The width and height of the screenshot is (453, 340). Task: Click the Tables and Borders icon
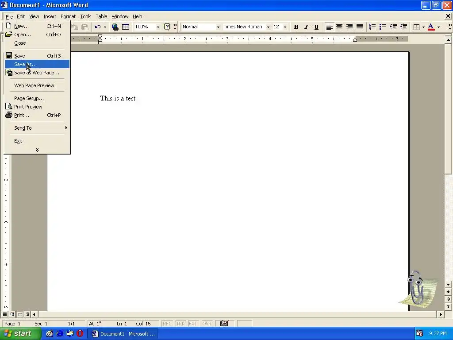125,27
